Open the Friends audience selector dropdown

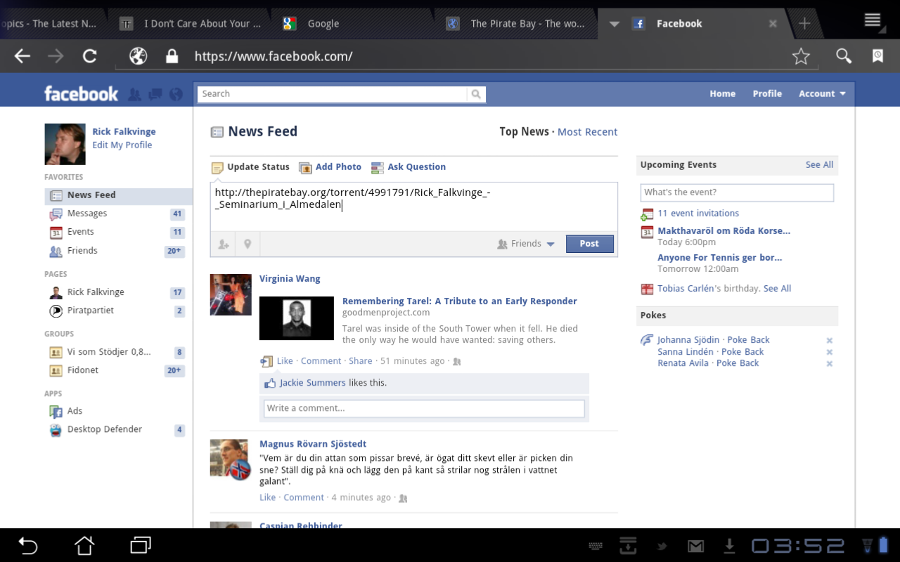point(526,244)
